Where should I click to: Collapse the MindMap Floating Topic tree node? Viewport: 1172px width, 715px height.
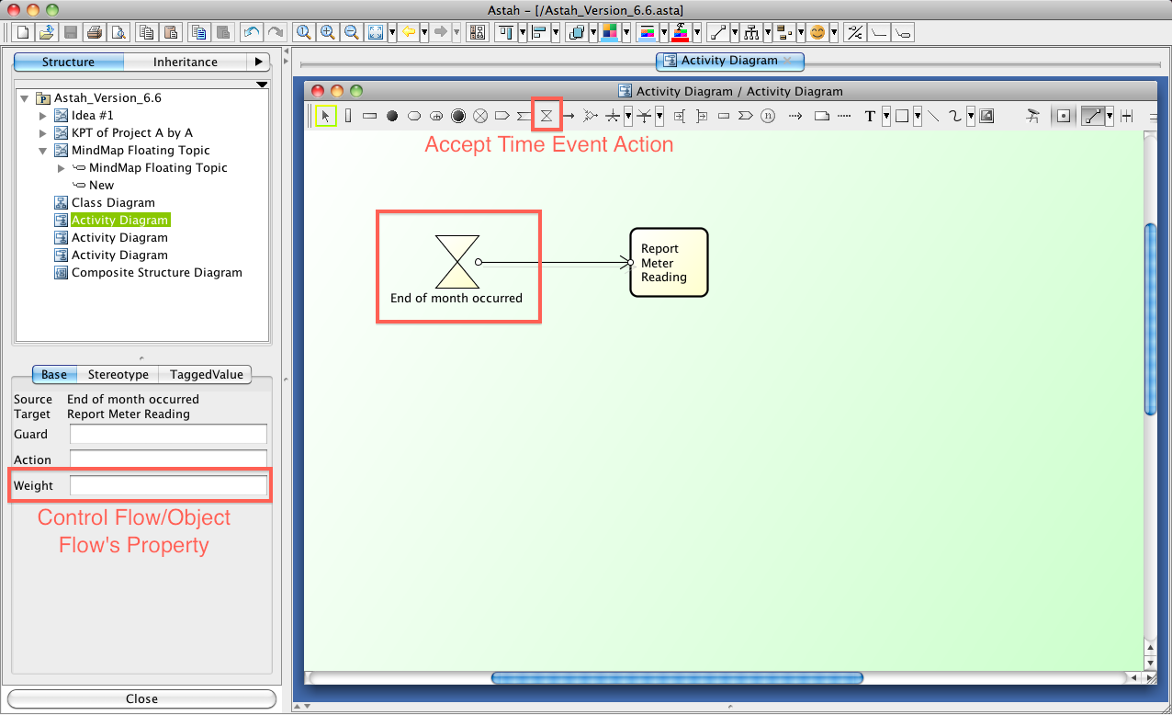[43, 151]
